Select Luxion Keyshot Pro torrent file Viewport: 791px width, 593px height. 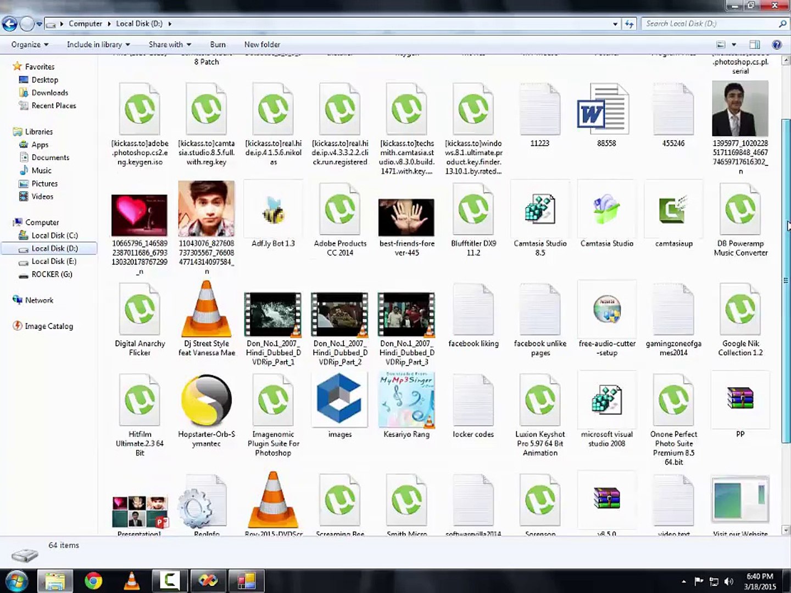pyautogui.click(x=540, y=400)
